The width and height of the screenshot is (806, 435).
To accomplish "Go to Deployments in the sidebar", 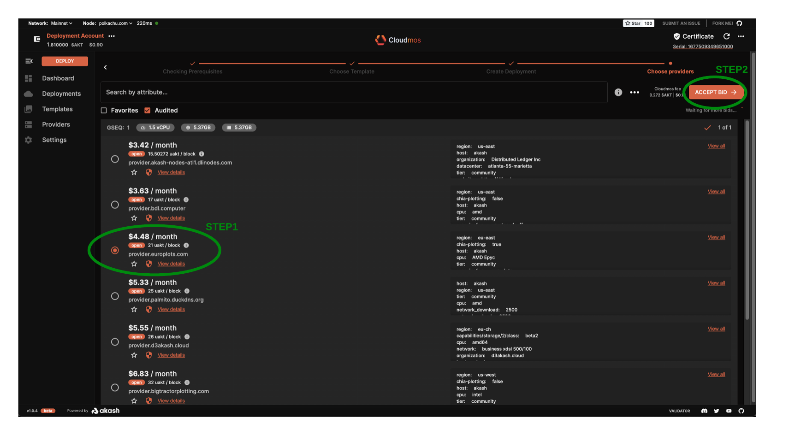I will [61, 94].
